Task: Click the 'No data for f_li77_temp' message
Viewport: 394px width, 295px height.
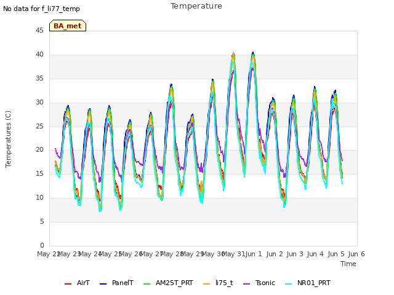Action: coord(41,9)
